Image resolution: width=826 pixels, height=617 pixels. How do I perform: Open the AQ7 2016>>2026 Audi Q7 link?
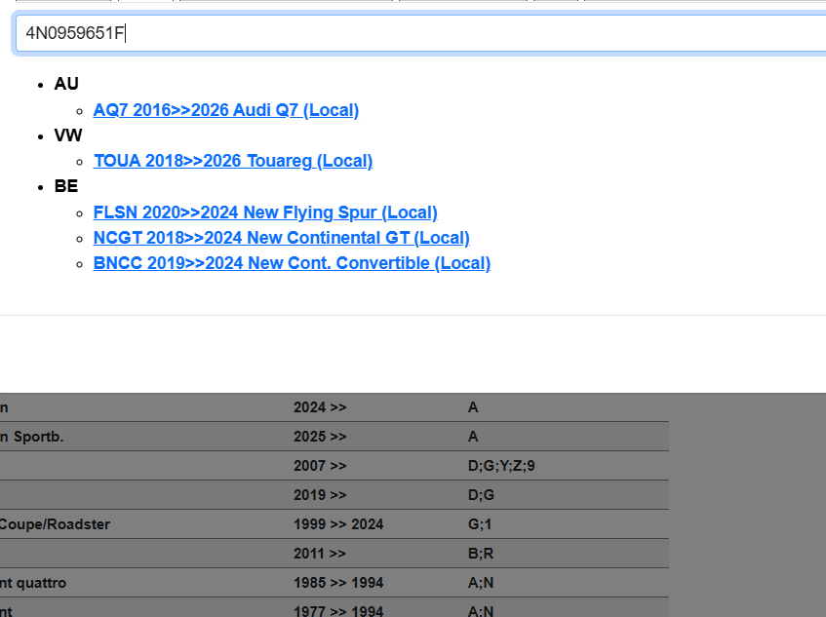225,110
